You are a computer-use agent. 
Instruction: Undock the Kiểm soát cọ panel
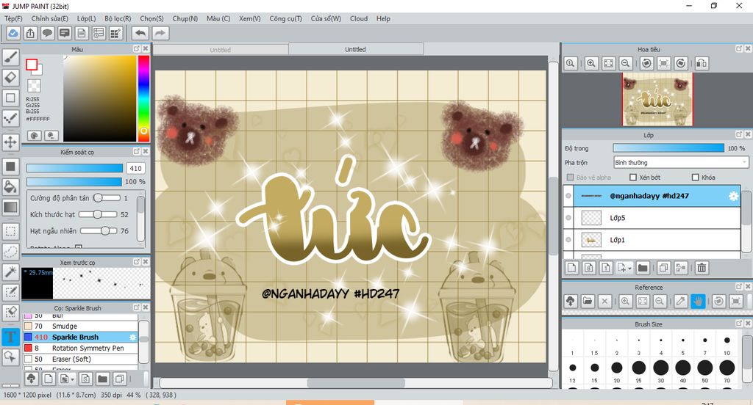coord(137,151)
